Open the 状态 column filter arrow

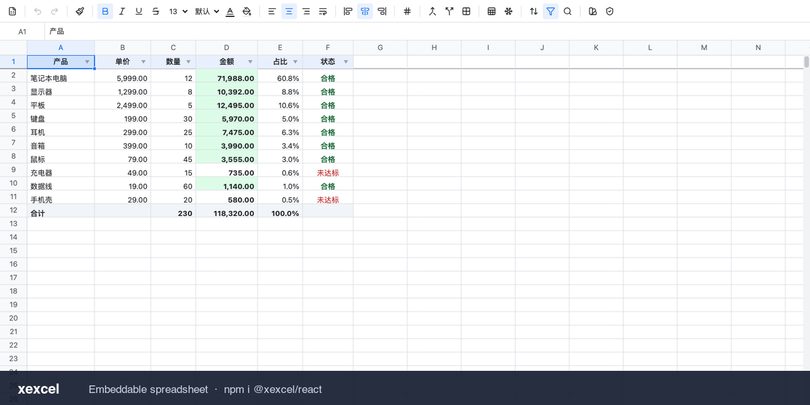point(346,62)
